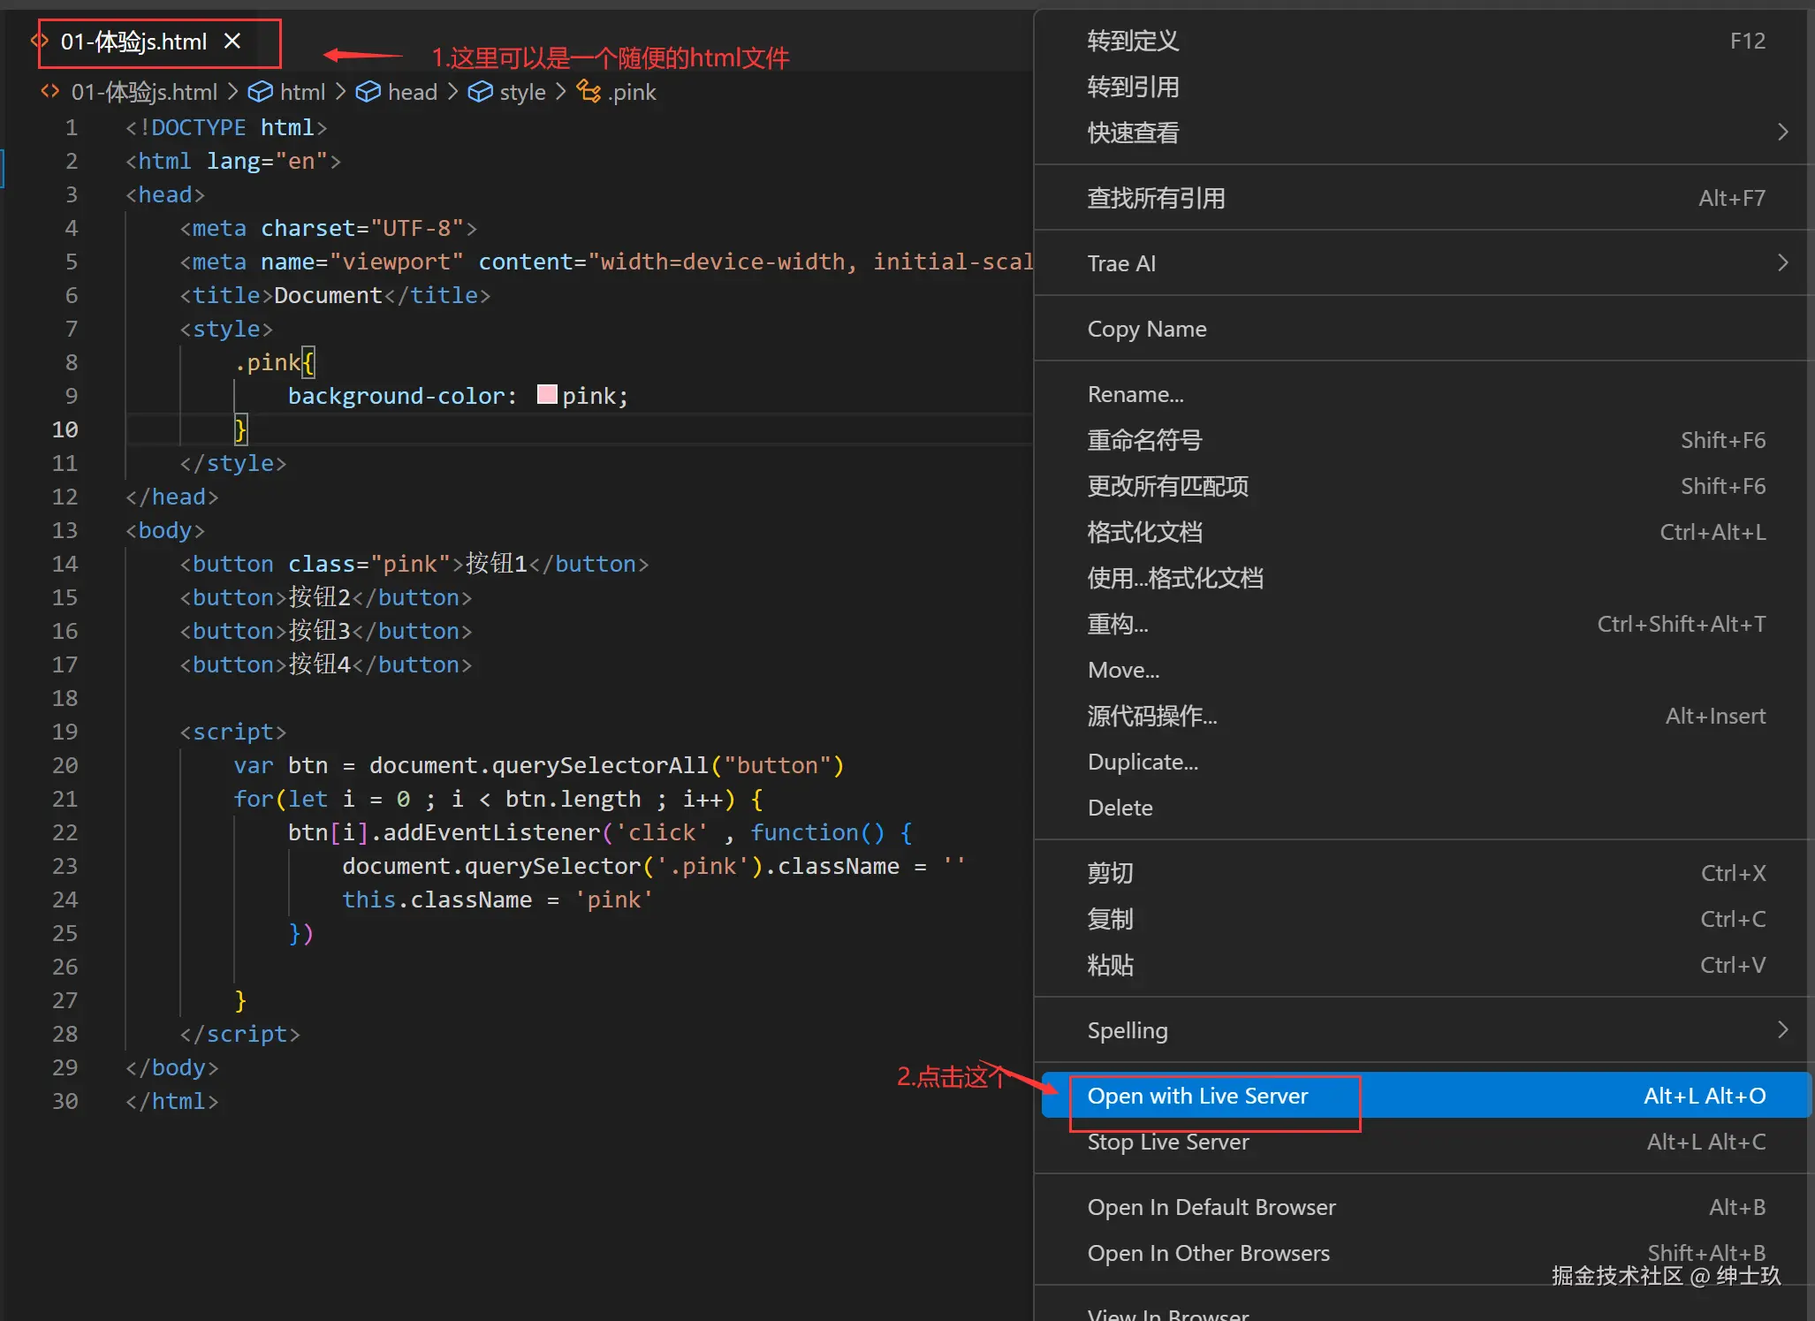The image size is (1815, 1321).
Task: Click line number 10 in gutter
Action: 65,429
